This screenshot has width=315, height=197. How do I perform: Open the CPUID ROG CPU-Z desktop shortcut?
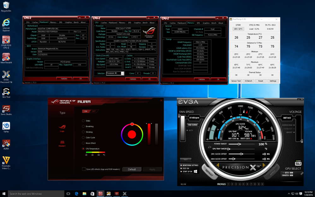point(6,42)
